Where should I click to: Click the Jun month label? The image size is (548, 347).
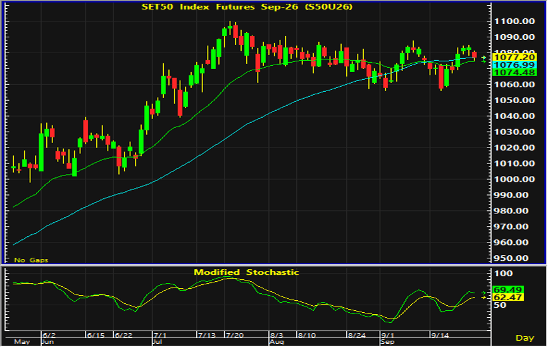(x=48, y=342)
